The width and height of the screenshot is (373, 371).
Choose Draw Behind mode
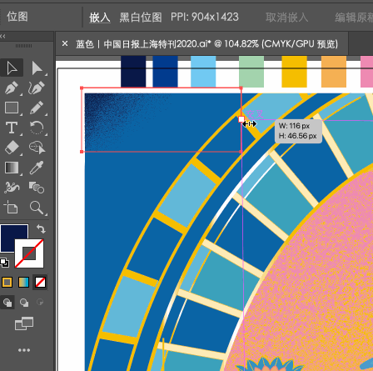coord(24,303)
